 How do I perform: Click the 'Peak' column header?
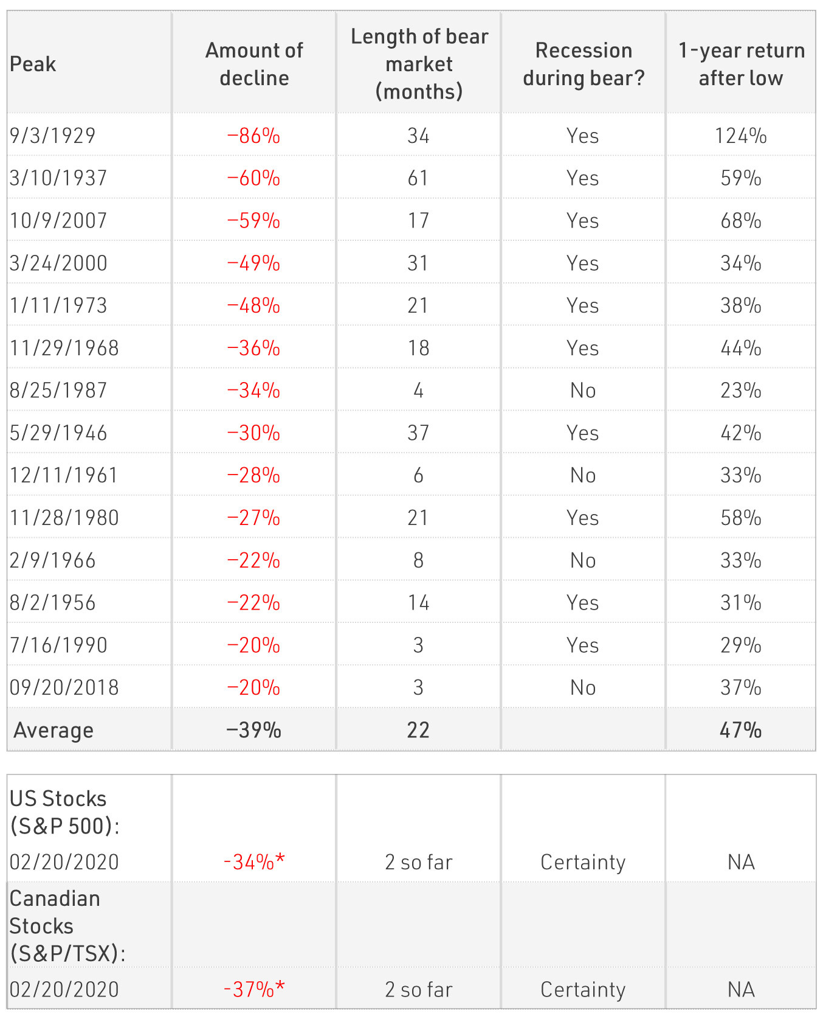tap(33, 64)
